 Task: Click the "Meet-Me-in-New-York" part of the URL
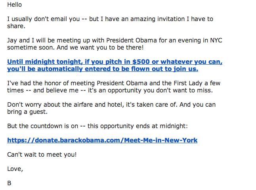pyautogui.click(x=161, y=140)
